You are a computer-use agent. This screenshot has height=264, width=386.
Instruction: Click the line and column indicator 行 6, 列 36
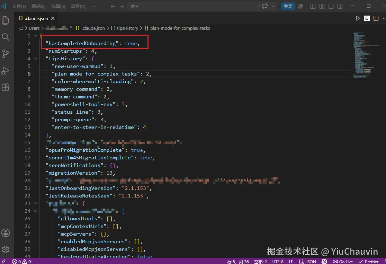238,261
